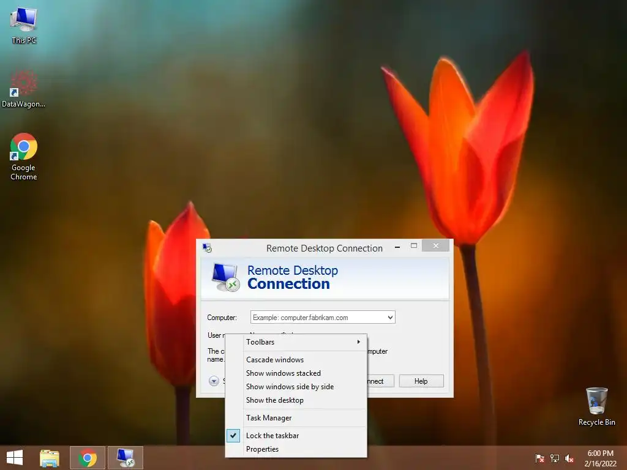Open the network tray icon
Viewport: 627px width, 470px height.
coord(555,458)
